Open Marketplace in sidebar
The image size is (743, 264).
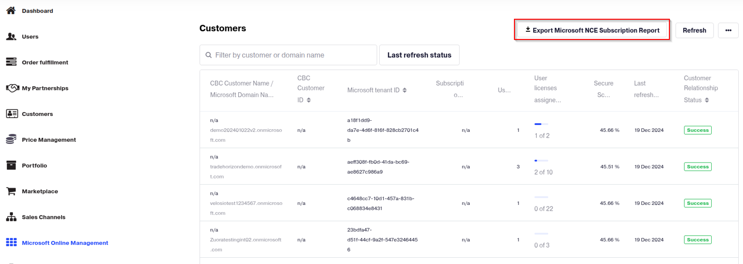(x=40, y=191)
